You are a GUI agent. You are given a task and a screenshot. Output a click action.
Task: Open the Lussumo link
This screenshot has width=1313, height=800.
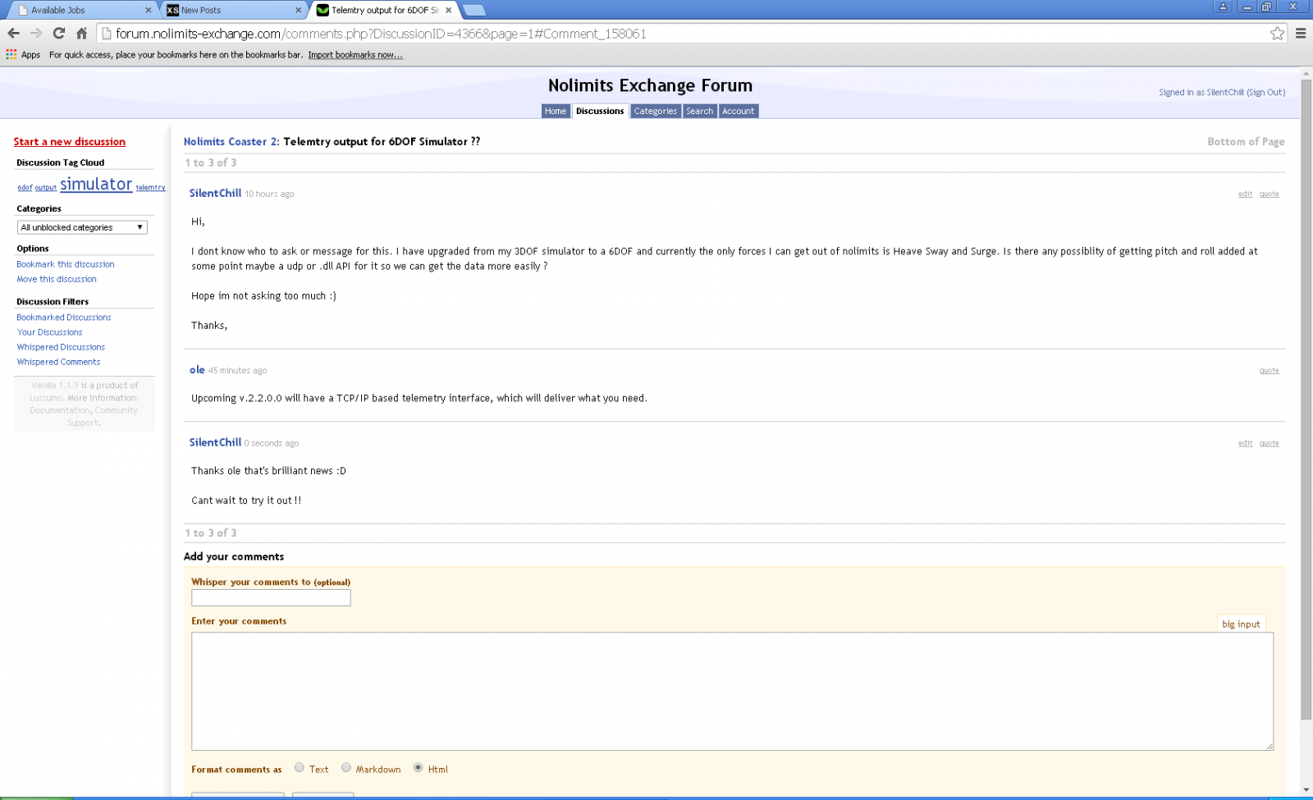pos(46,398)
